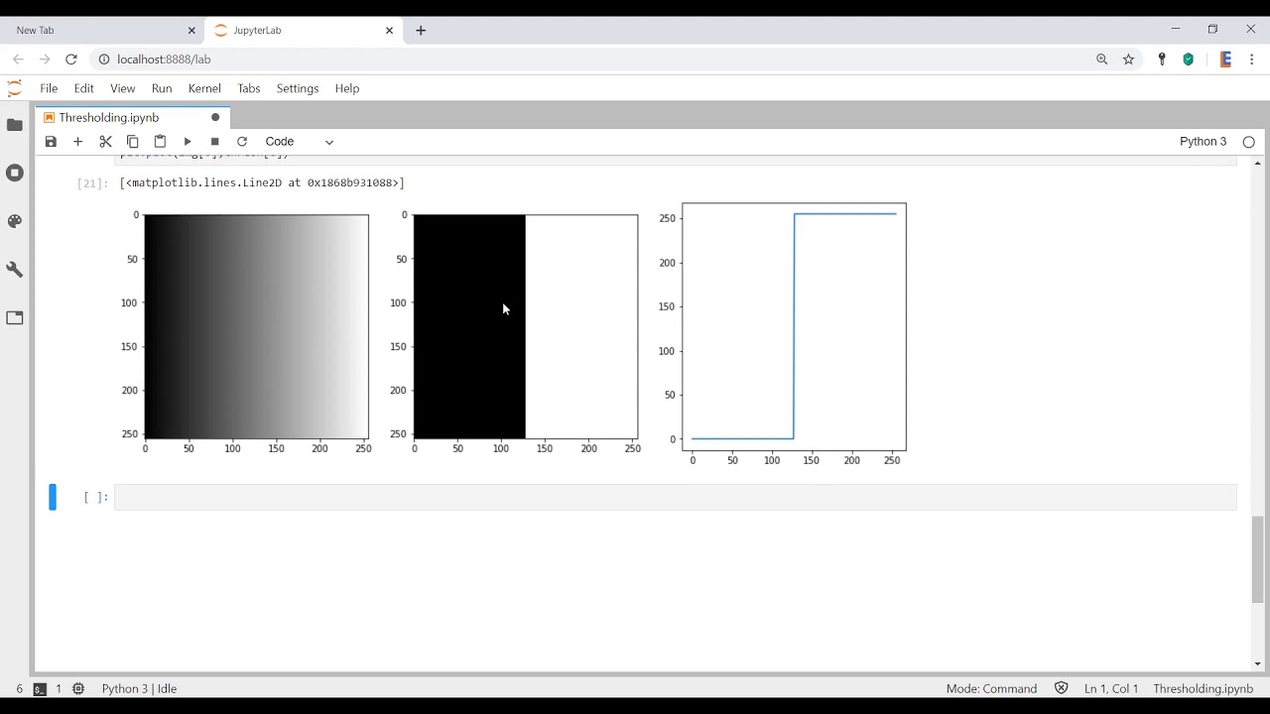
Task: Close the New Tab browser tab
Action: 192,31
